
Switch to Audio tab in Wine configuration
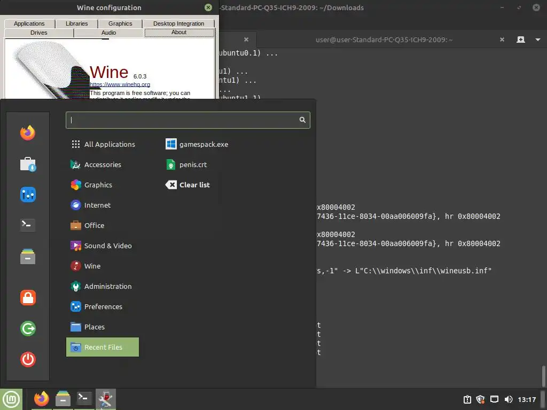(108, 33)
